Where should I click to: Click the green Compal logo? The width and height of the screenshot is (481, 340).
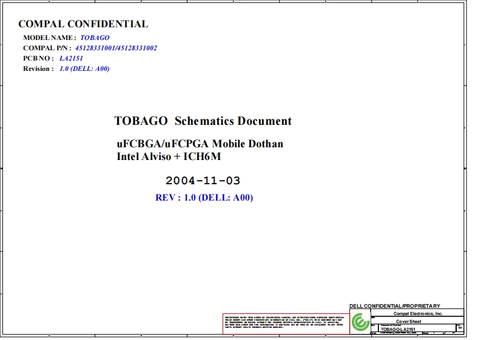click(360, 322)
